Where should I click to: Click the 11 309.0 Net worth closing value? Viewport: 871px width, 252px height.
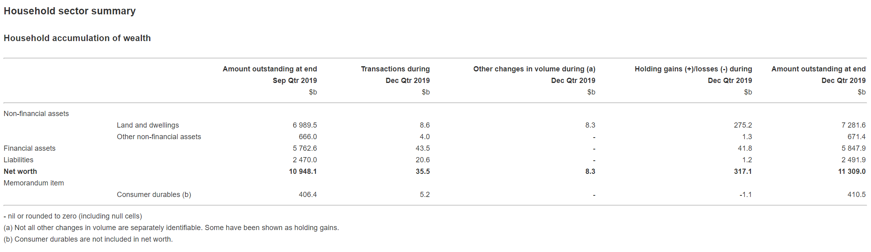coord(851,171)
